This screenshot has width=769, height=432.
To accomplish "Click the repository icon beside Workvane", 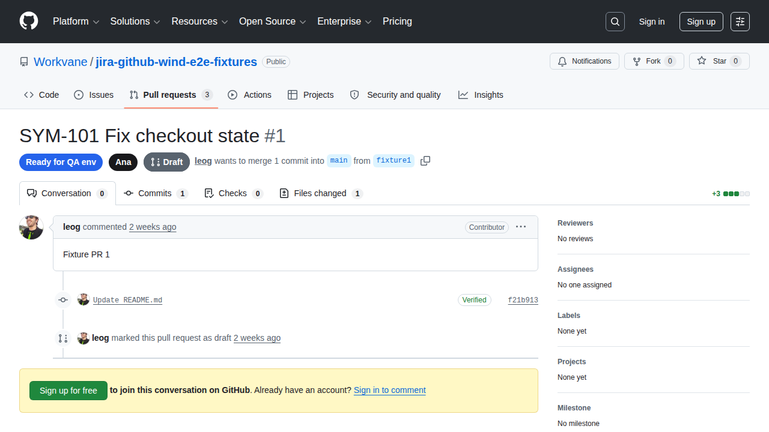I will tap(24, 62).
